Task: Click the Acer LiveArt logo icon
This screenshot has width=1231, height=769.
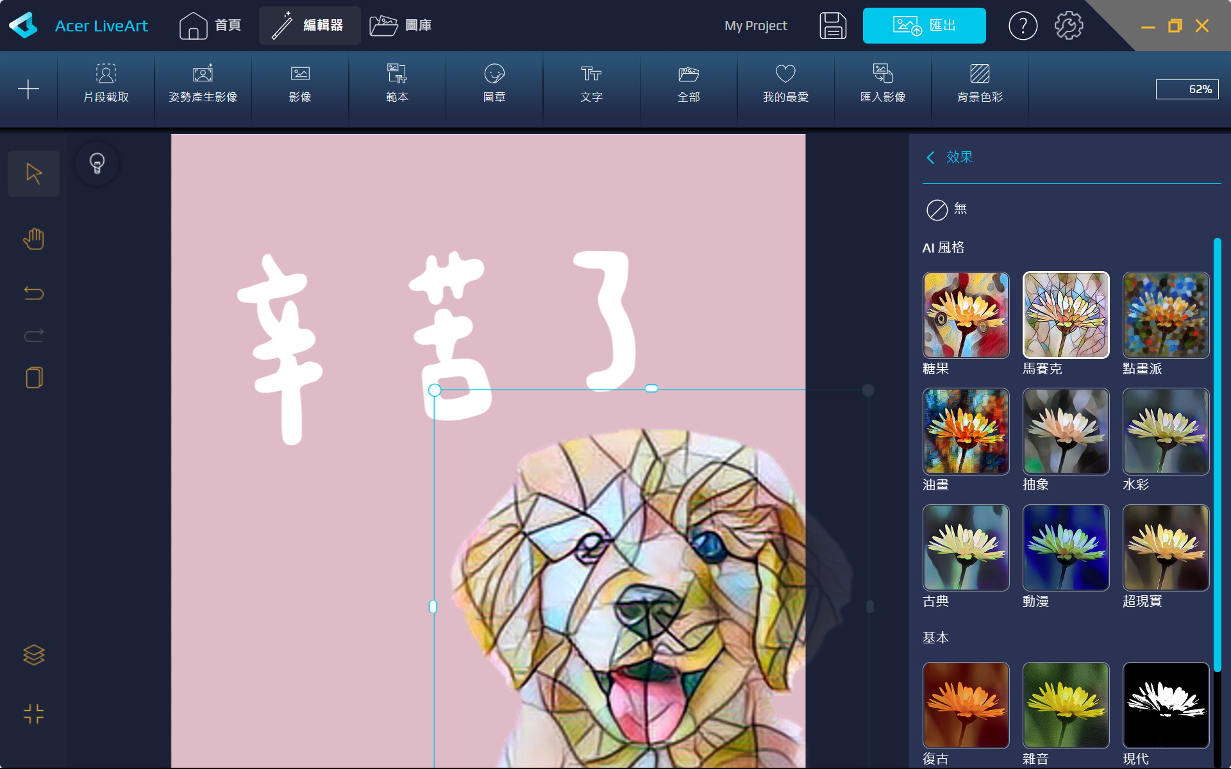Action: pyautogui.click(x=23, y=26)
